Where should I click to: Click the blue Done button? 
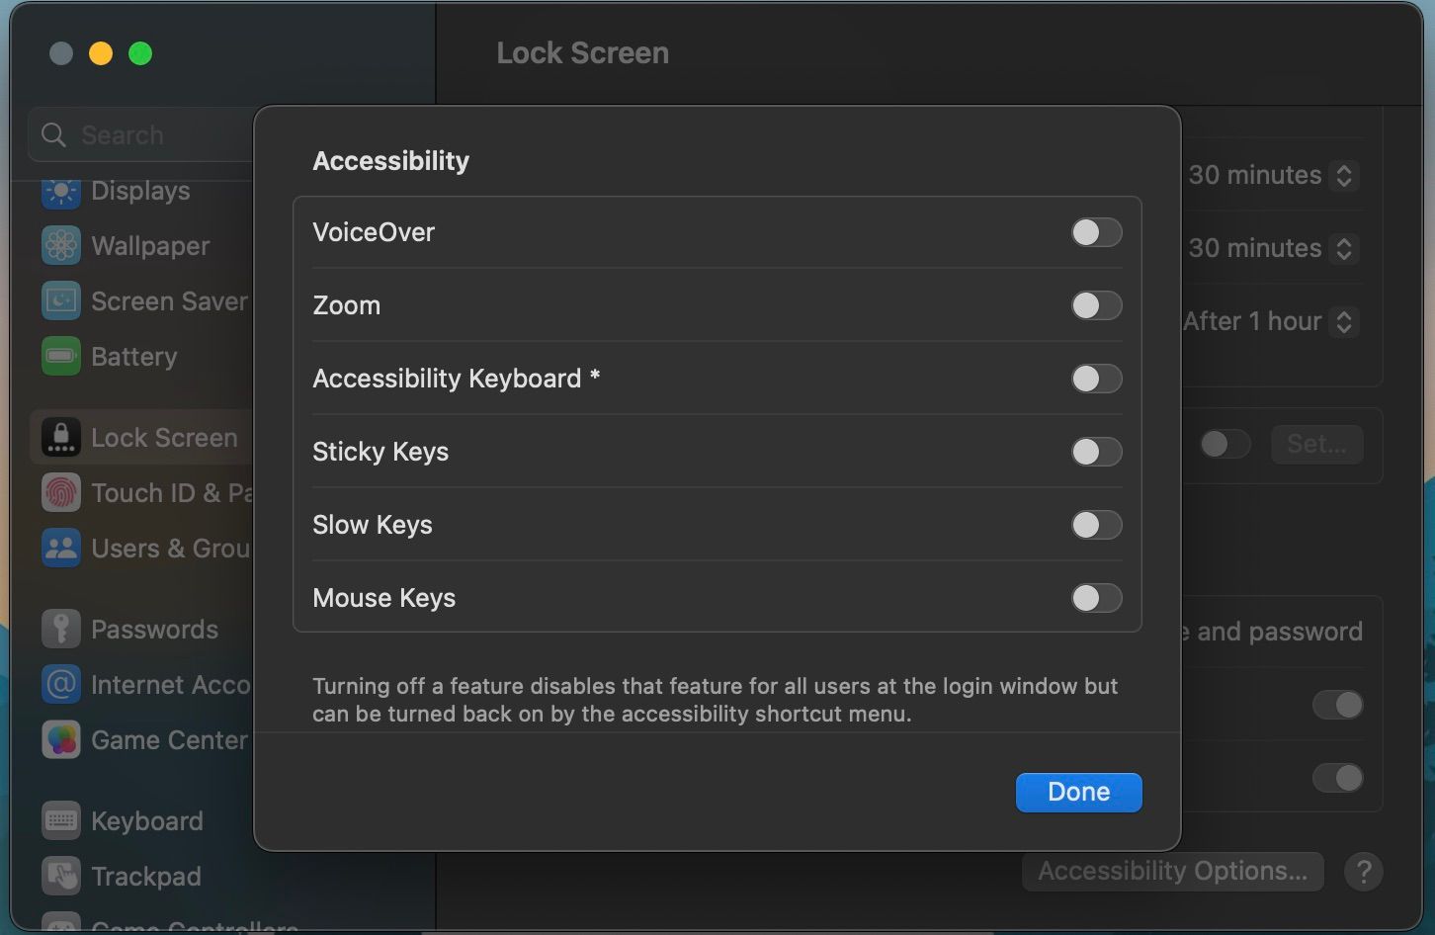tap(1078, 793)
